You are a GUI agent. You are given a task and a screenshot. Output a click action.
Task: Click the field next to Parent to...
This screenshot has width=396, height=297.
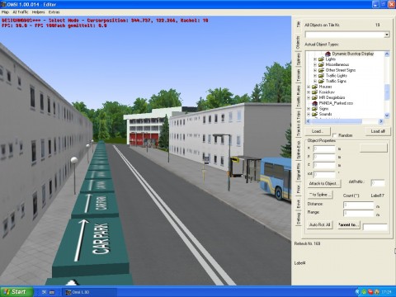[375, 227]
